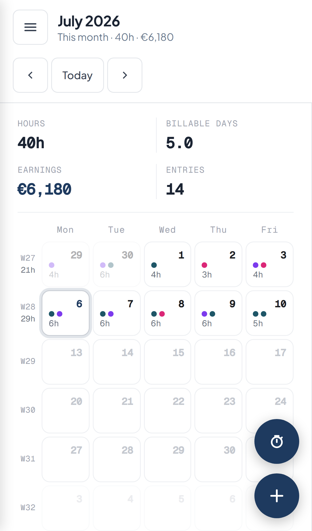This screenshot has width=312, height=531.
Task: Go to the previous month
Action: (30, 75)
